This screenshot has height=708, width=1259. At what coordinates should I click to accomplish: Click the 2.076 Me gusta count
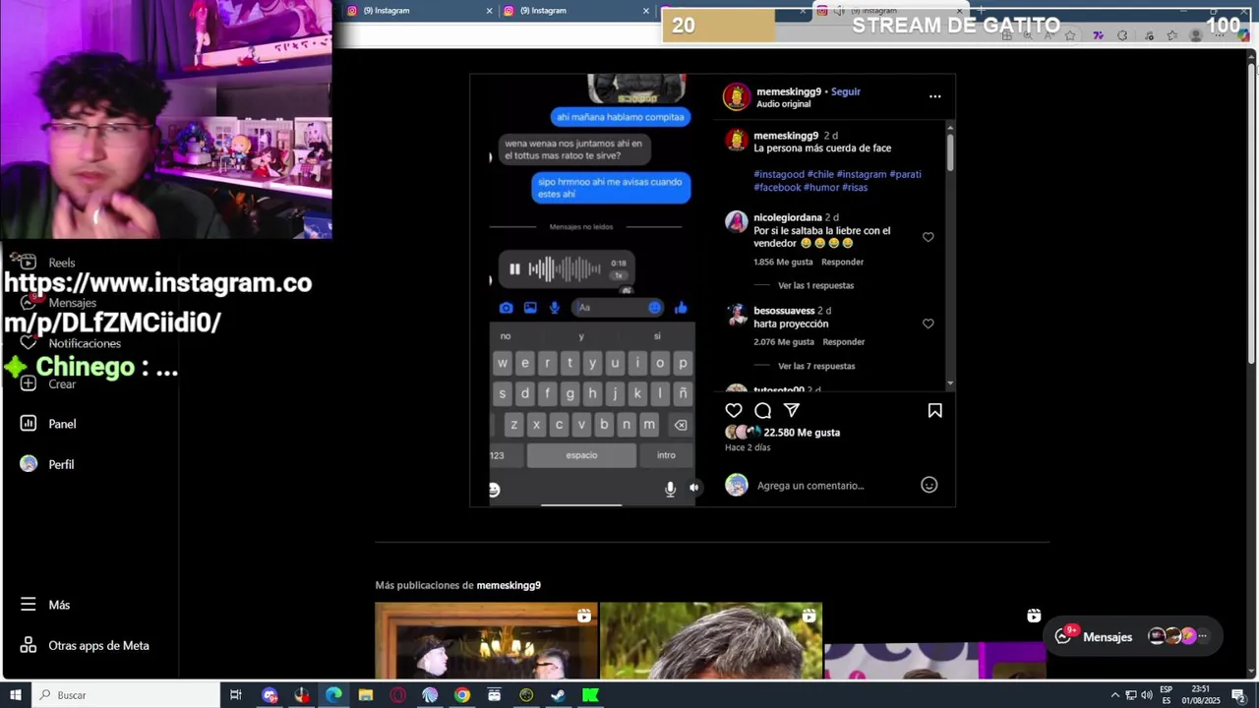tap(784, 342)
